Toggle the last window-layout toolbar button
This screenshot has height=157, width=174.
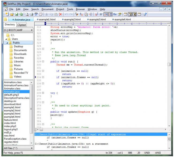139,14
